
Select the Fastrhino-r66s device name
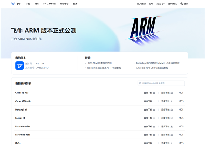pyautogui.click(x=23, y=126)
